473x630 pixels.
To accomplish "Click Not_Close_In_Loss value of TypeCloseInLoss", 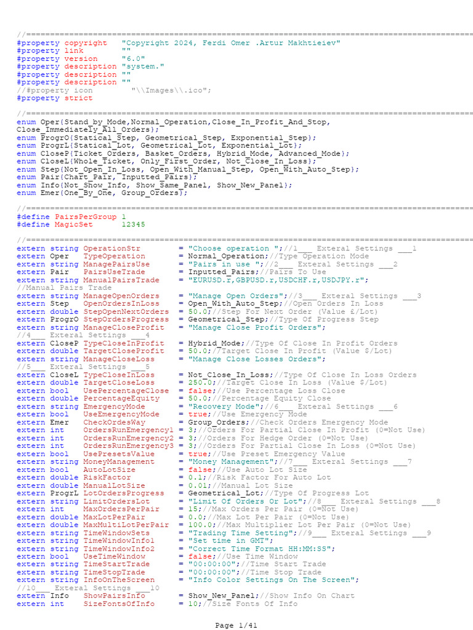I will [228, 375].
